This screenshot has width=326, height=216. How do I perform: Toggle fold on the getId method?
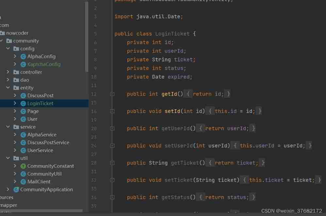click(x=112, y=94)
